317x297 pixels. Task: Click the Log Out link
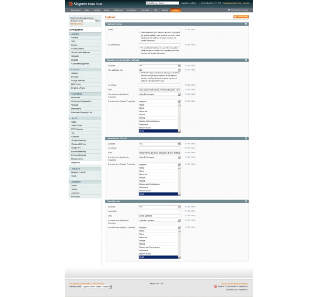click(x=246, y=3)
